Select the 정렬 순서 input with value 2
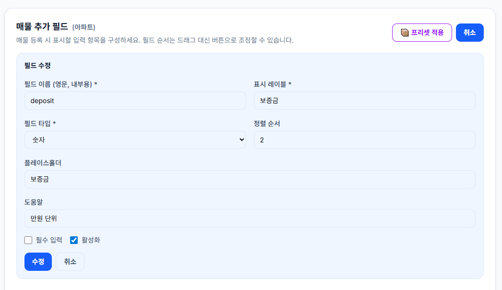 pyautogui.click(x=364, y=139)
